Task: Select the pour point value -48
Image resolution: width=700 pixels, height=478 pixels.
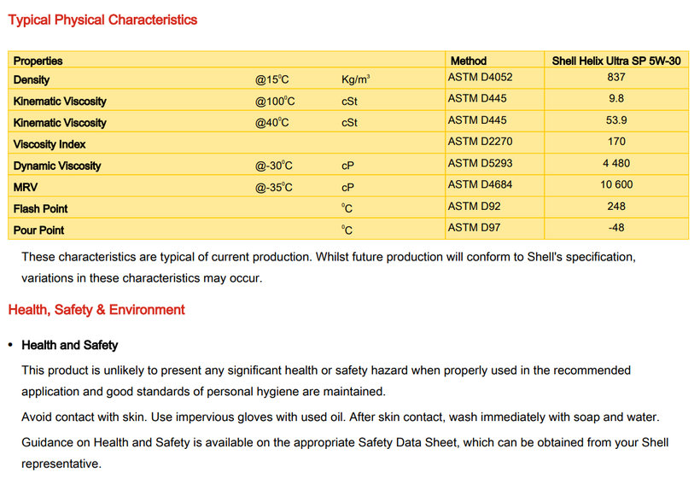Action: tap(615, 227)
